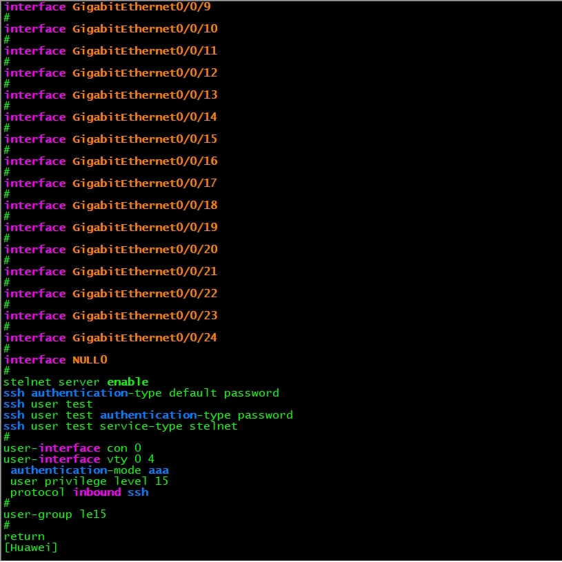This screenshot has width=562, height=562.
Task: Click the line 'interface GigabitEthernet0/0/12'
Action: (111, 73)
